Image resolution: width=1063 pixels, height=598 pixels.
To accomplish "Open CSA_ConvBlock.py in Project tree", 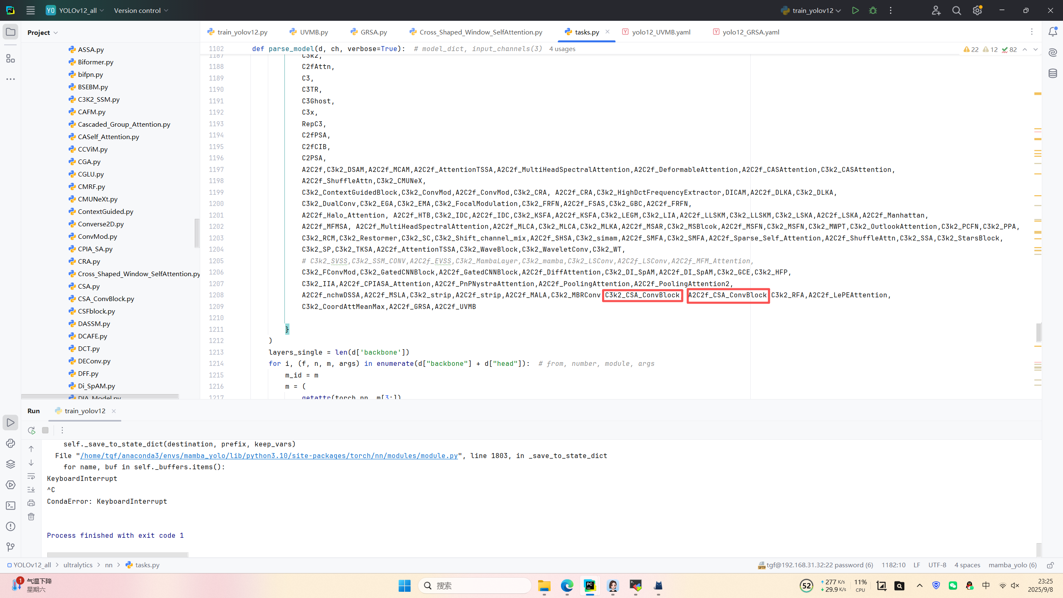I will [106, 299].
